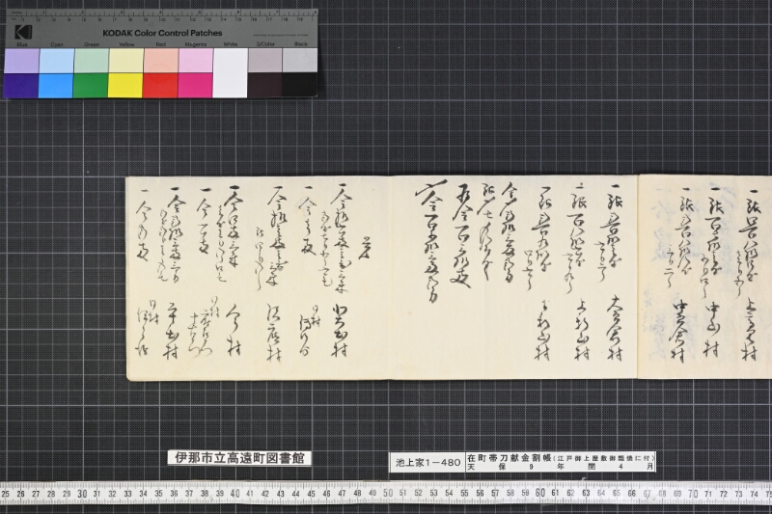Click the 'Yellow' label on the card

(x=126, y=44)
